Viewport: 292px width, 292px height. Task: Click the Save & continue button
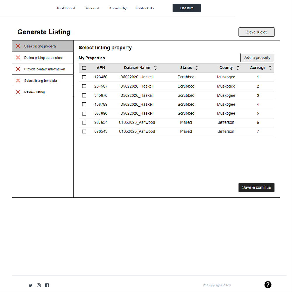pyautogui.click(x=256, y=187)
